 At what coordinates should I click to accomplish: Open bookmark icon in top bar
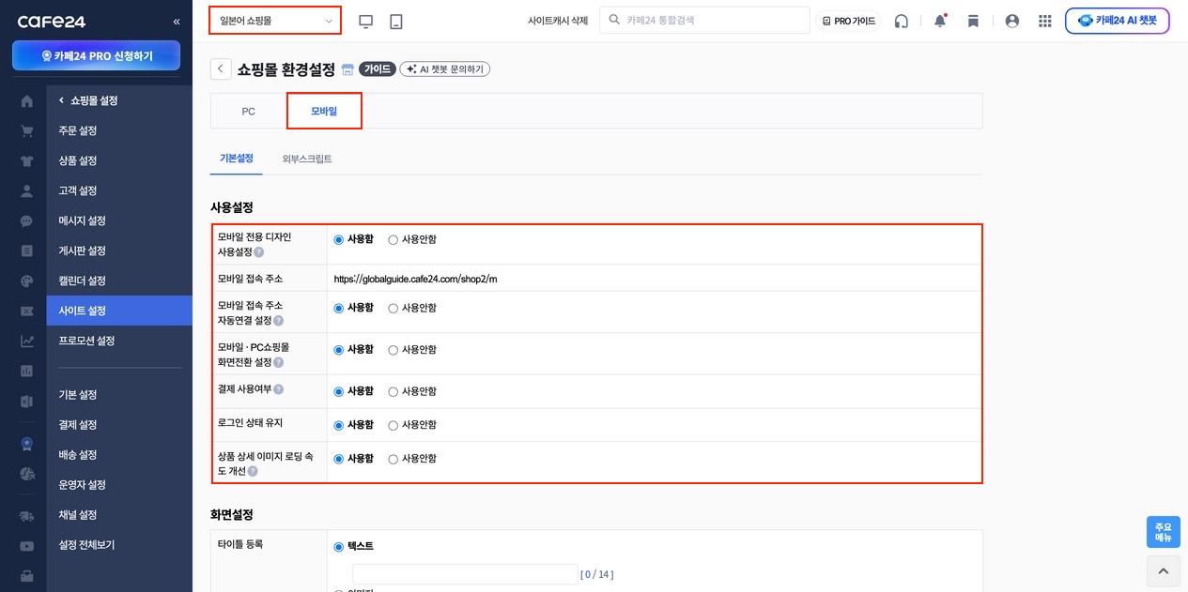click(973, 21)
